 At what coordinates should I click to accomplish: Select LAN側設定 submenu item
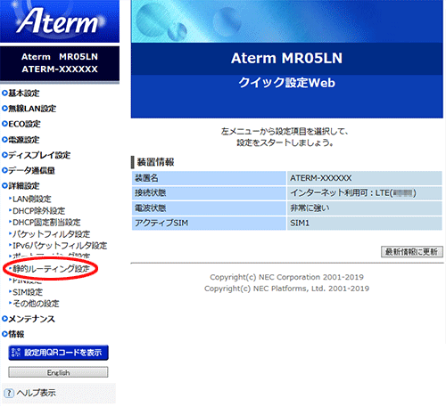coord(32,199)
